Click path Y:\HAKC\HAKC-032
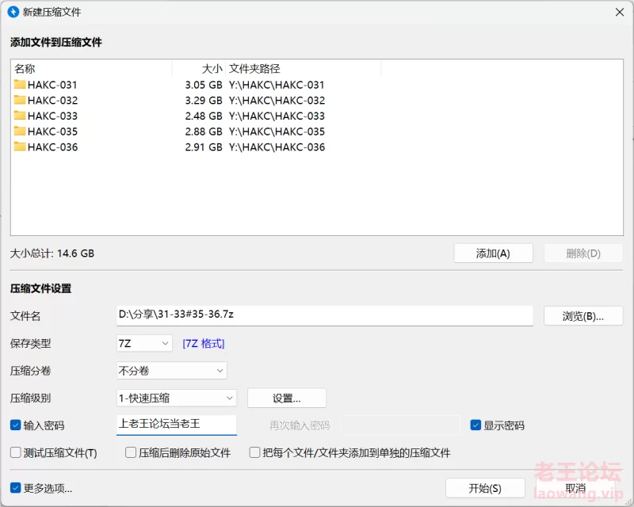 point(277,101)
